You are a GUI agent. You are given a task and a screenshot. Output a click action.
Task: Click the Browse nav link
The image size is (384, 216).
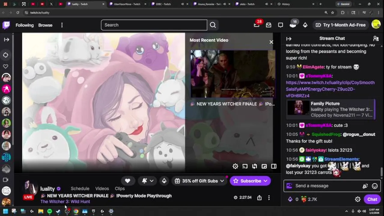45,25
